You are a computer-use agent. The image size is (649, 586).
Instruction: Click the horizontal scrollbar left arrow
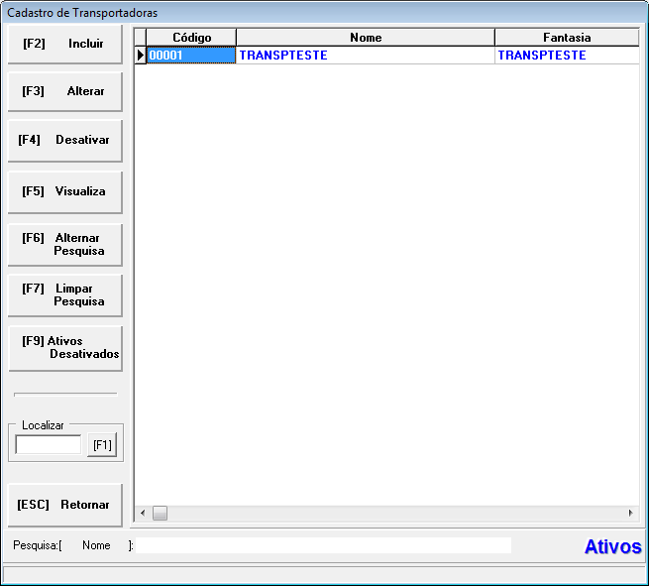point(142,514)
